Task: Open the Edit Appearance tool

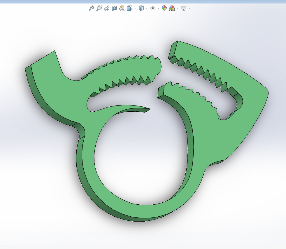Action: pos(164,8)
